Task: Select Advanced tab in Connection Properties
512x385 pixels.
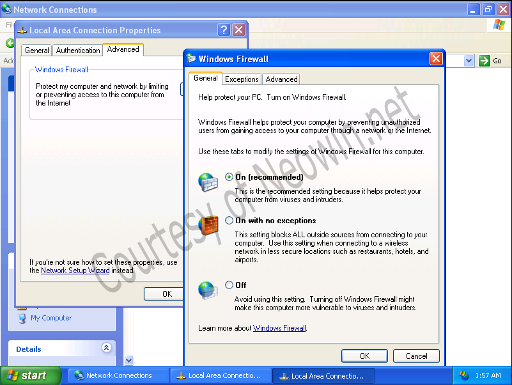Action: tap(123, 49)
